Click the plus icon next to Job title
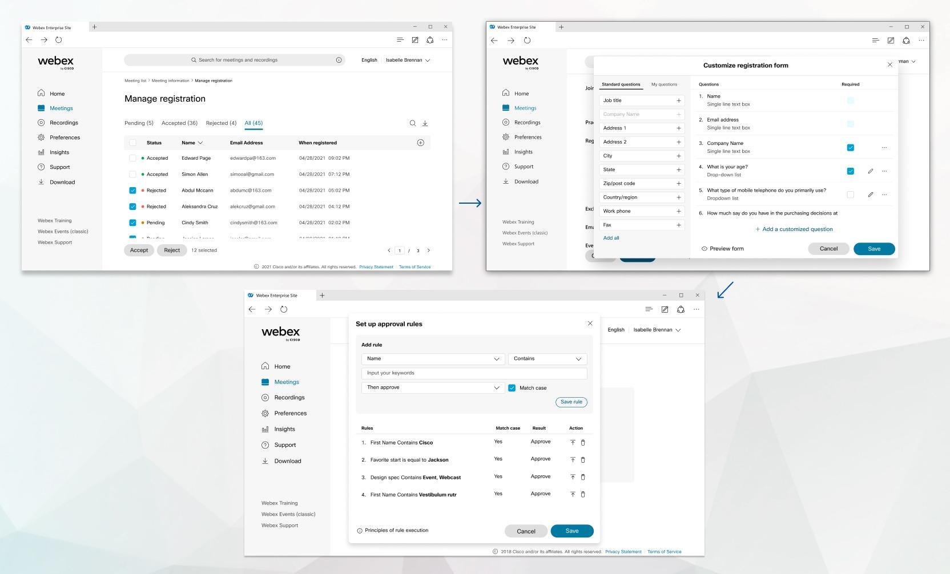 point(678,100)
